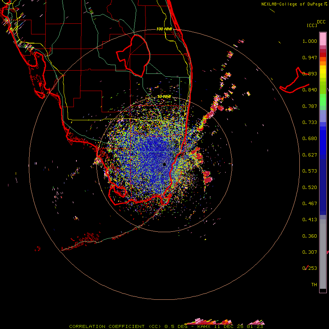Screen dimensions: 329x329
Task: Click the 100 NMI range ring label
Action: pyautogui.click(x=164, y=29)
